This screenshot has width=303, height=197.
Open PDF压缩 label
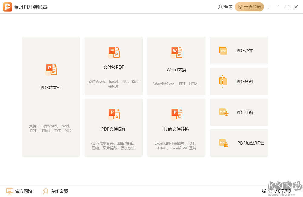click(245, 112)
